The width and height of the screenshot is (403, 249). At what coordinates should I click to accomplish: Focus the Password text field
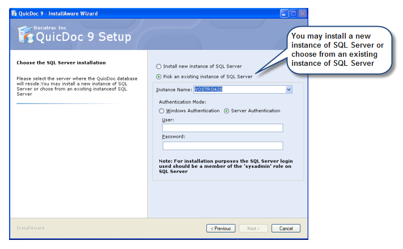[x=223, y=146]
